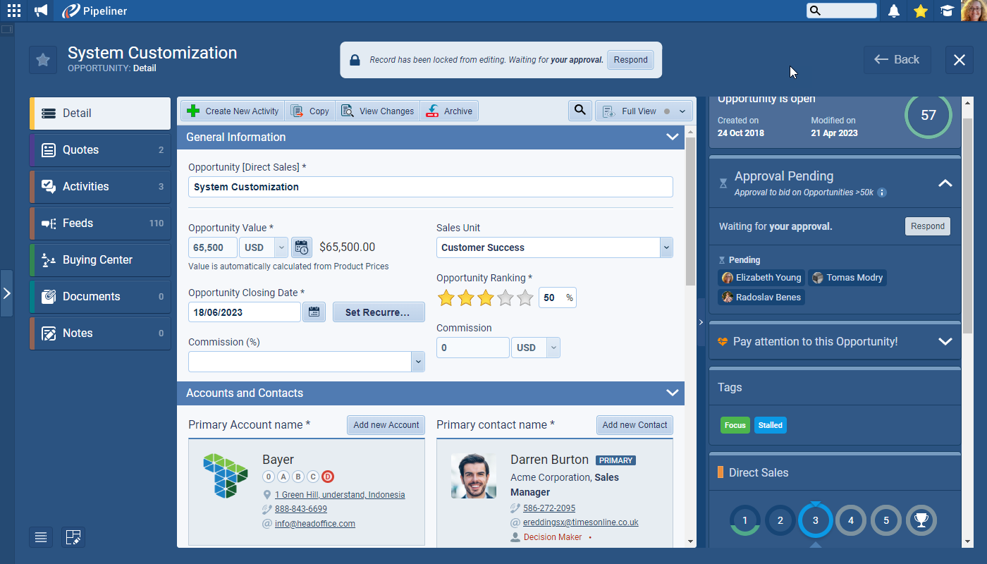Expand Pay attention to this Opportunity panel
This screenshot has height=564, width=987.
pos(945,342)
